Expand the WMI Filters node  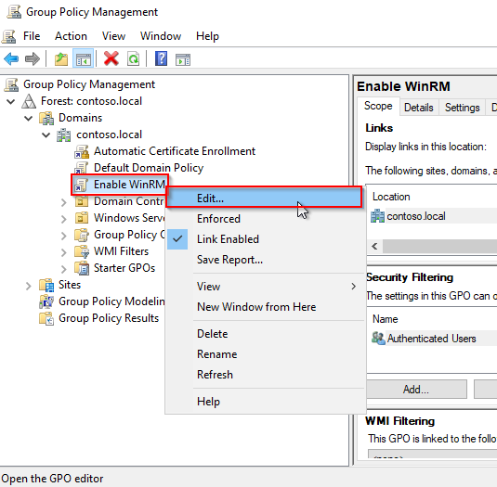coord(64,252)
